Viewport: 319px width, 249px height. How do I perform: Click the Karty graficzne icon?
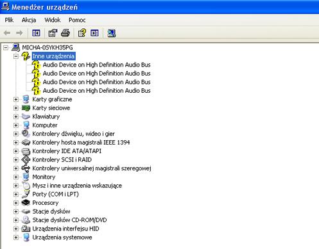coord(26,99)
